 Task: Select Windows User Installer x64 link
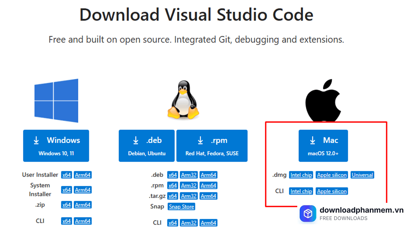pyautogui.click(x=67, y=175)
